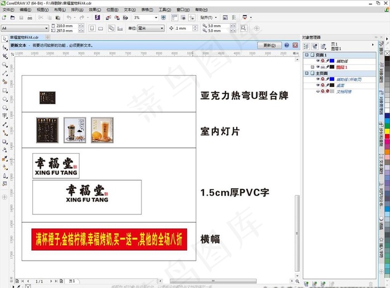Click the new document tab plus button
390x288 pixels.
[x=47, y=37]
